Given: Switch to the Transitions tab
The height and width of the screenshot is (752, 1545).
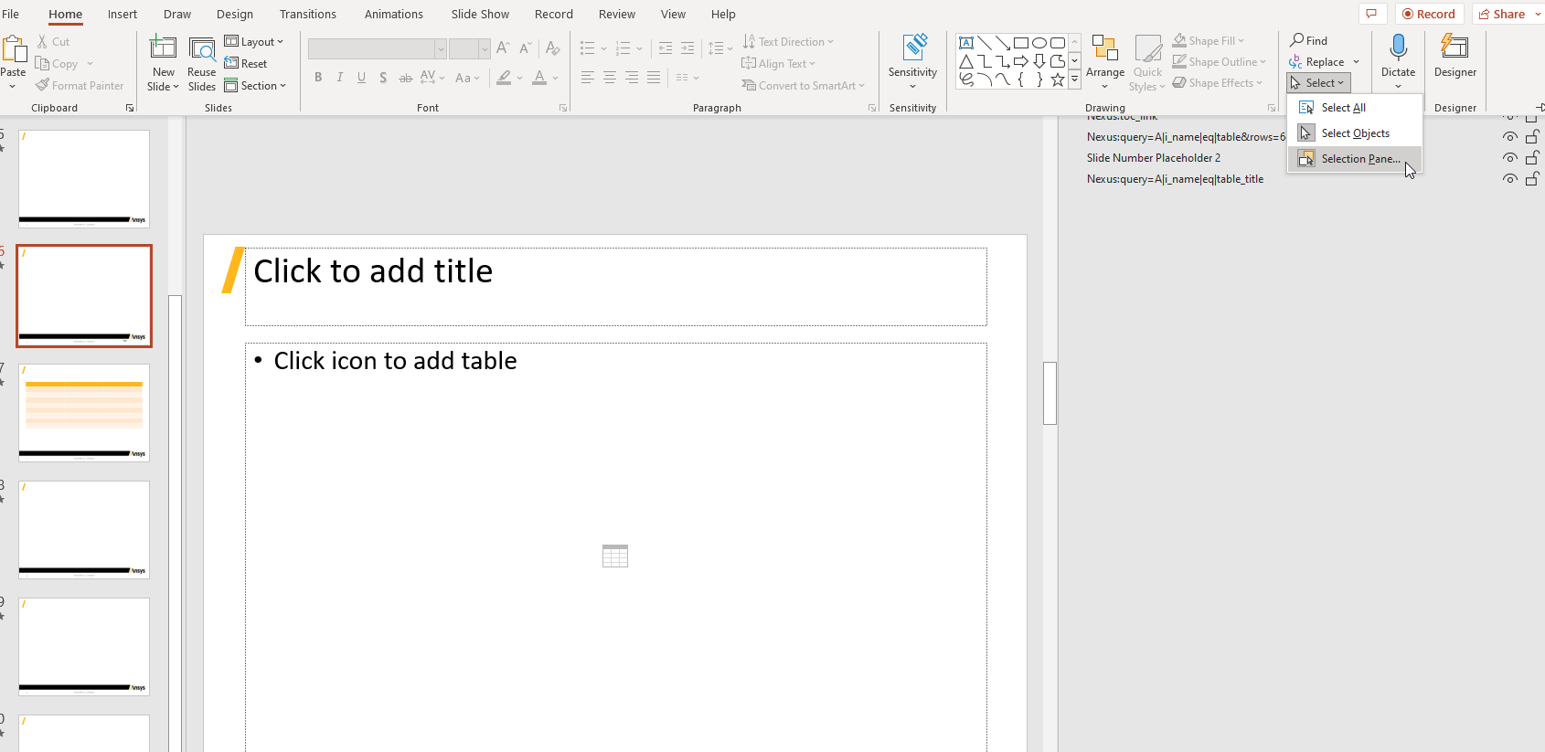Looking at the screenshot, I should pos(308,15).
